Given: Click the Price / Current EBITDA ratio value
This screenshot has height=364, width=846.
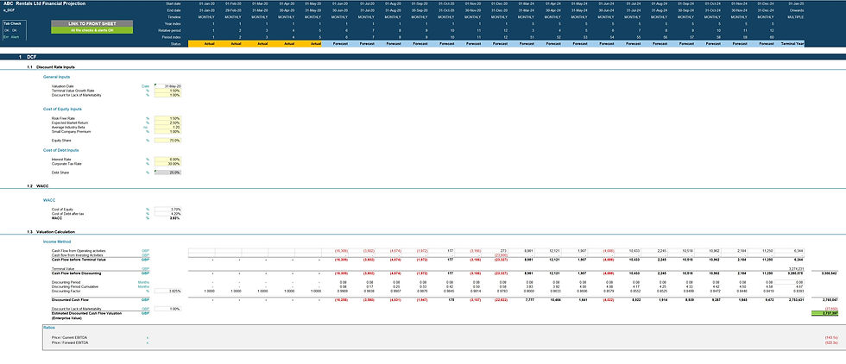Looking at the screenshot, I should (830, 337).
